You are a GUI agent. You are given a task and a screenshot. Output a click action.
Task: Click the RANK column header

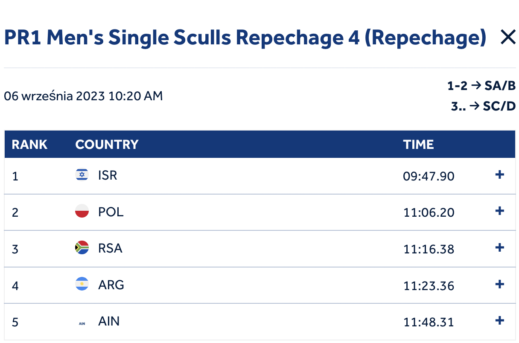(29, 145)
